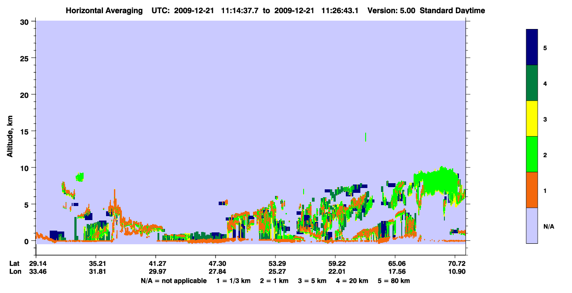Click the 'Lat' axis row label
This screenshot has height=293, width=572.
(15, 264)
